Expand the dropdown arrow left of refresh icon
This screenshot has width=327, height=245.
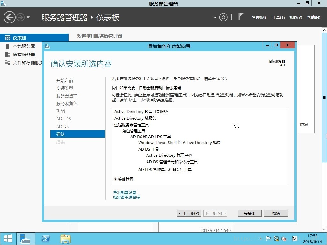tap(215, 18)
